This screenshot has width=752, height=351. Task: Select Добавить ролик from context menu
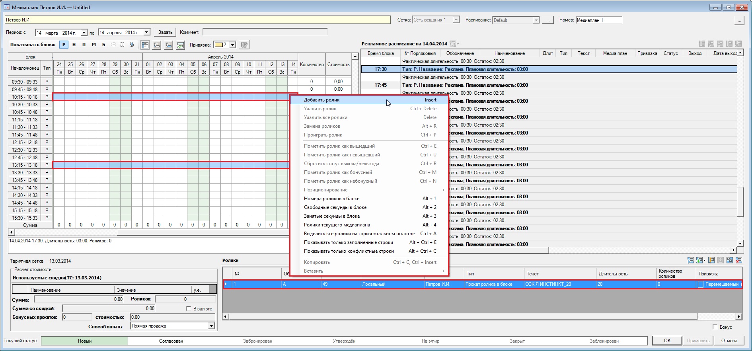coord(370,100)
